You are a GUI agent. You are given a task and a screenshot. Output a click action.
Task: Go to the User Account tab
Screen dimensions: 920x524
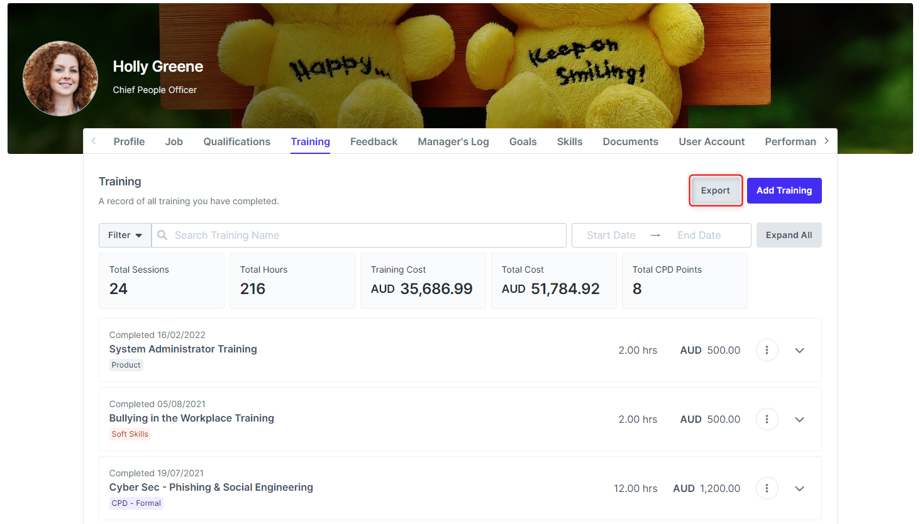(x=711, y=142)
